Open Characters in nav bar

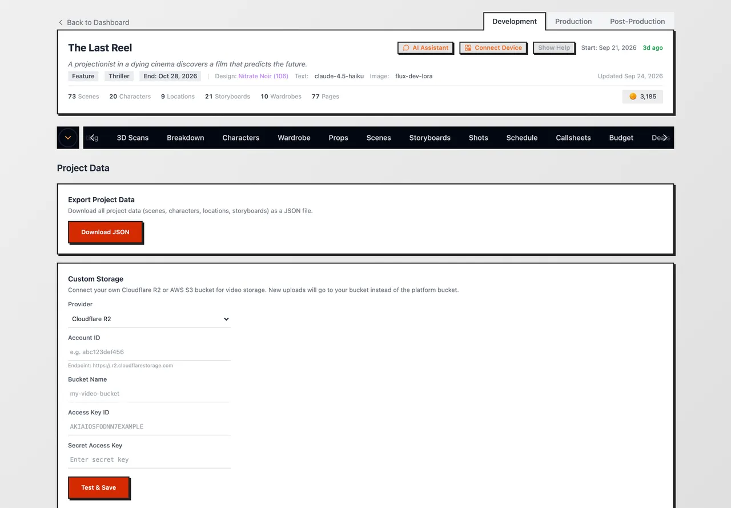click(x=241, y=138)
